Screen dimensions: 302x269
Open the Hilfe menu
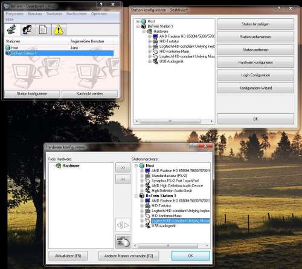point(10,19)
